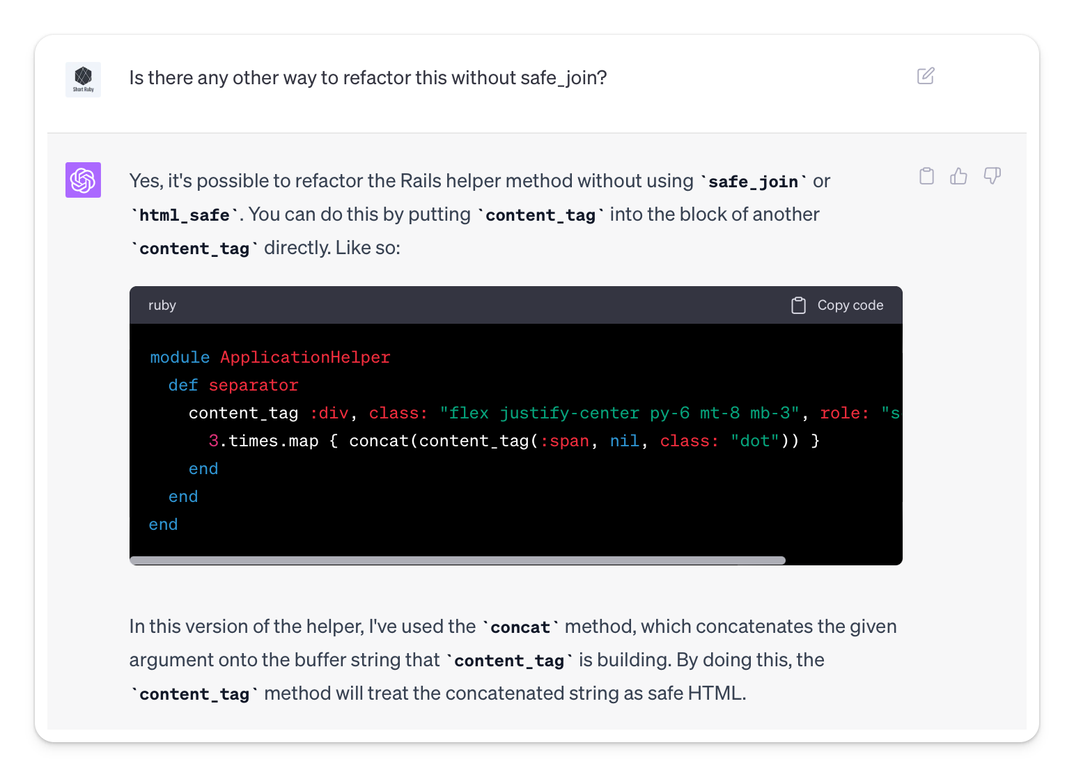Click the ruby language label in the code header
The height and width of the screenshot is (777, 1074).
162,306
